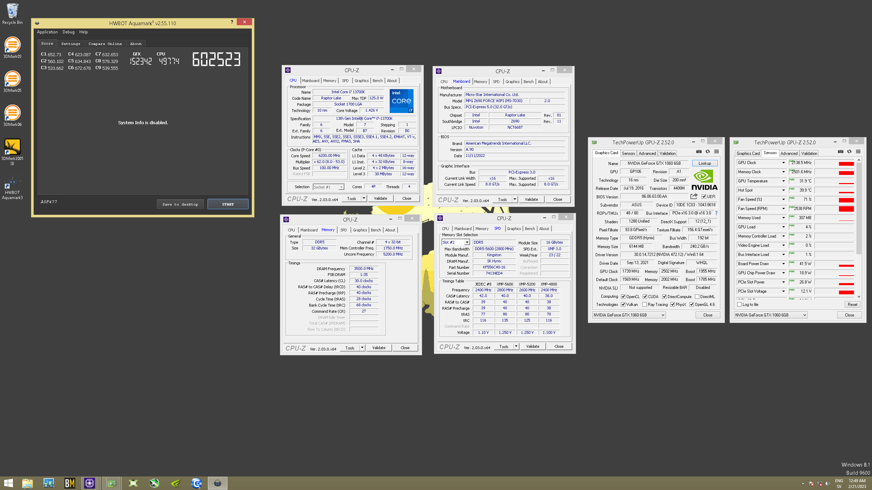
Task: Click the volume icon in system tray
Action: [828, 484]
